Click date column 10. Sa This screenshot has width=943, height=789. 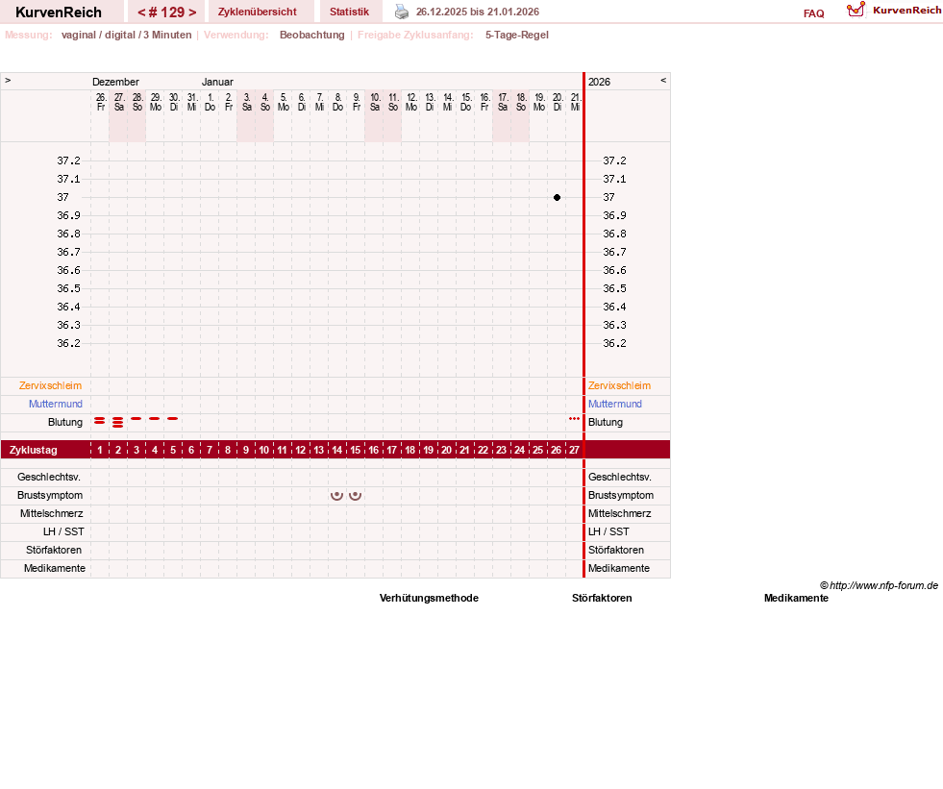[x=375, y=102]
